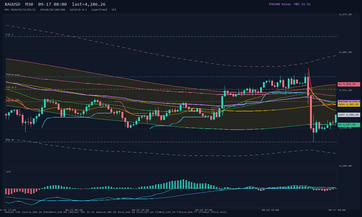Click the 'Fib 0.5' level label
This screenshot has height=217, width=362.
(11, 87)
